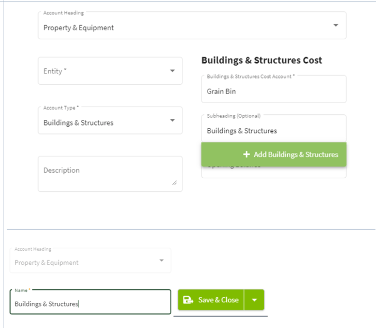Image resolution: width=376 pixels, height=328 pixels.
Task: Focus the Cost Account field containing Grain Bin
Action: pyautogui.click(x=273, y=91)
